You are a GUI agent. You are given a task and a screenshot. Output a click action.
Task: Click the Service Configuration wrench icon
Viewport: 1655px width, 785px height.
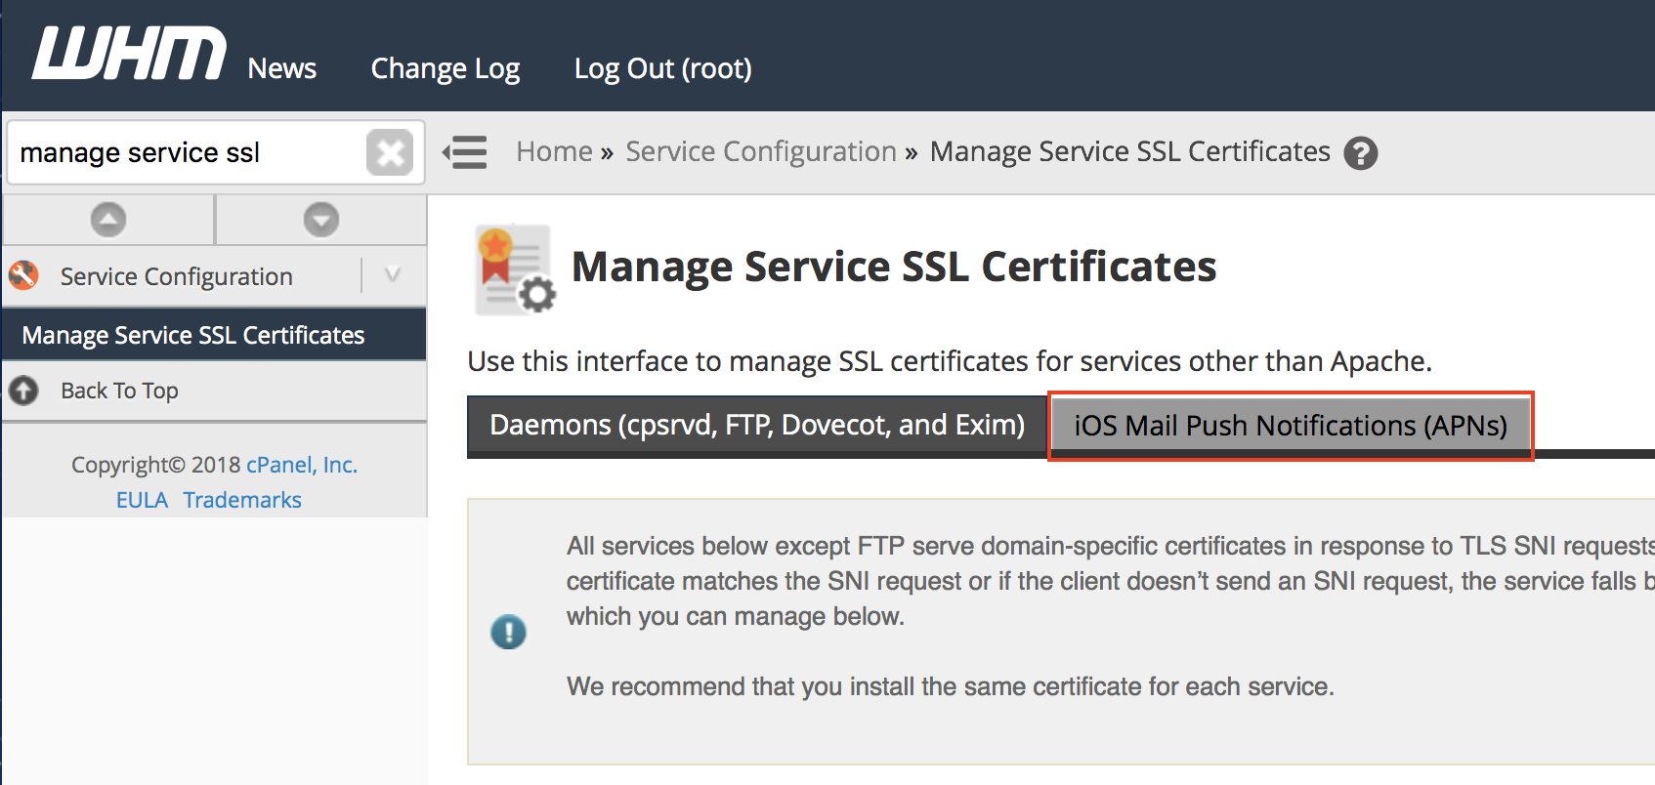[23, 276]
